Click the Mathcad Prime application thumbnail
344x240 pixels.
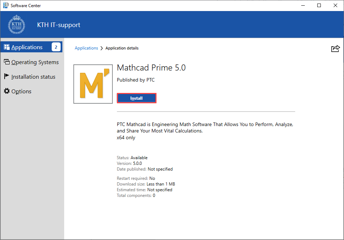tap(93, 84)
